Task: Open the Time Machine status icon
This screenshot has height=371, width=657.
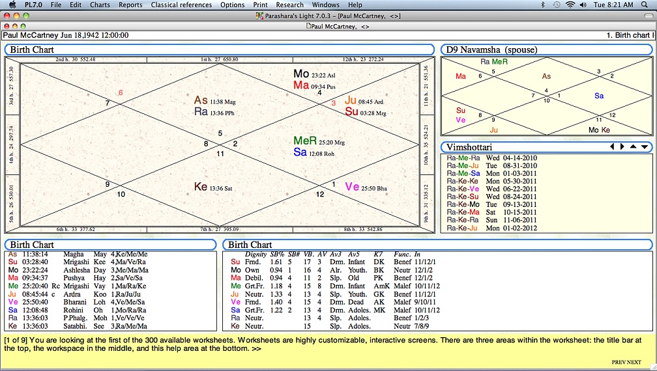Action: (557, 5)
